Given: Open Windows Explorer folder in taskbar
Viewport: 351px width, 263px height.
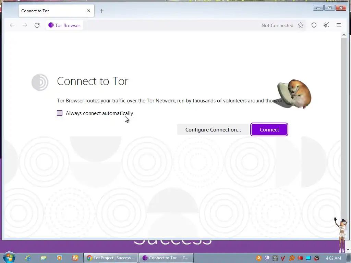Looking at the screenshot, I should pos(44,258).
